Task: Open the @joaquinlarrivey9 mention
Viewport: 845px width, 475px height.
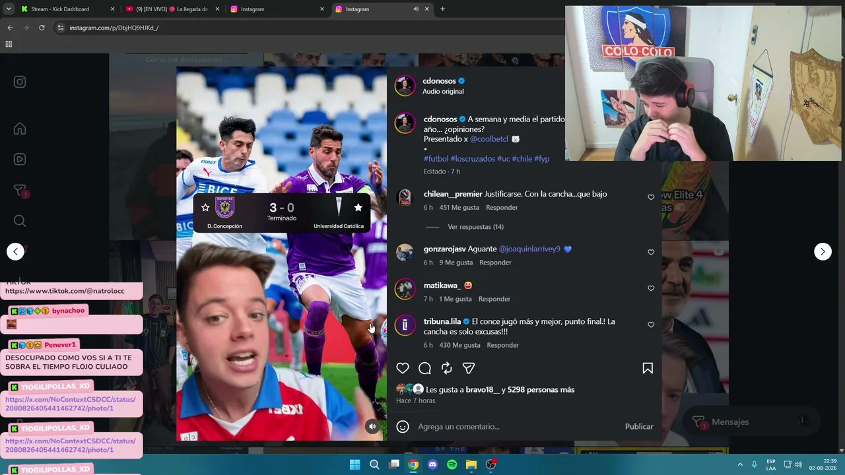Action: (529, 249)
